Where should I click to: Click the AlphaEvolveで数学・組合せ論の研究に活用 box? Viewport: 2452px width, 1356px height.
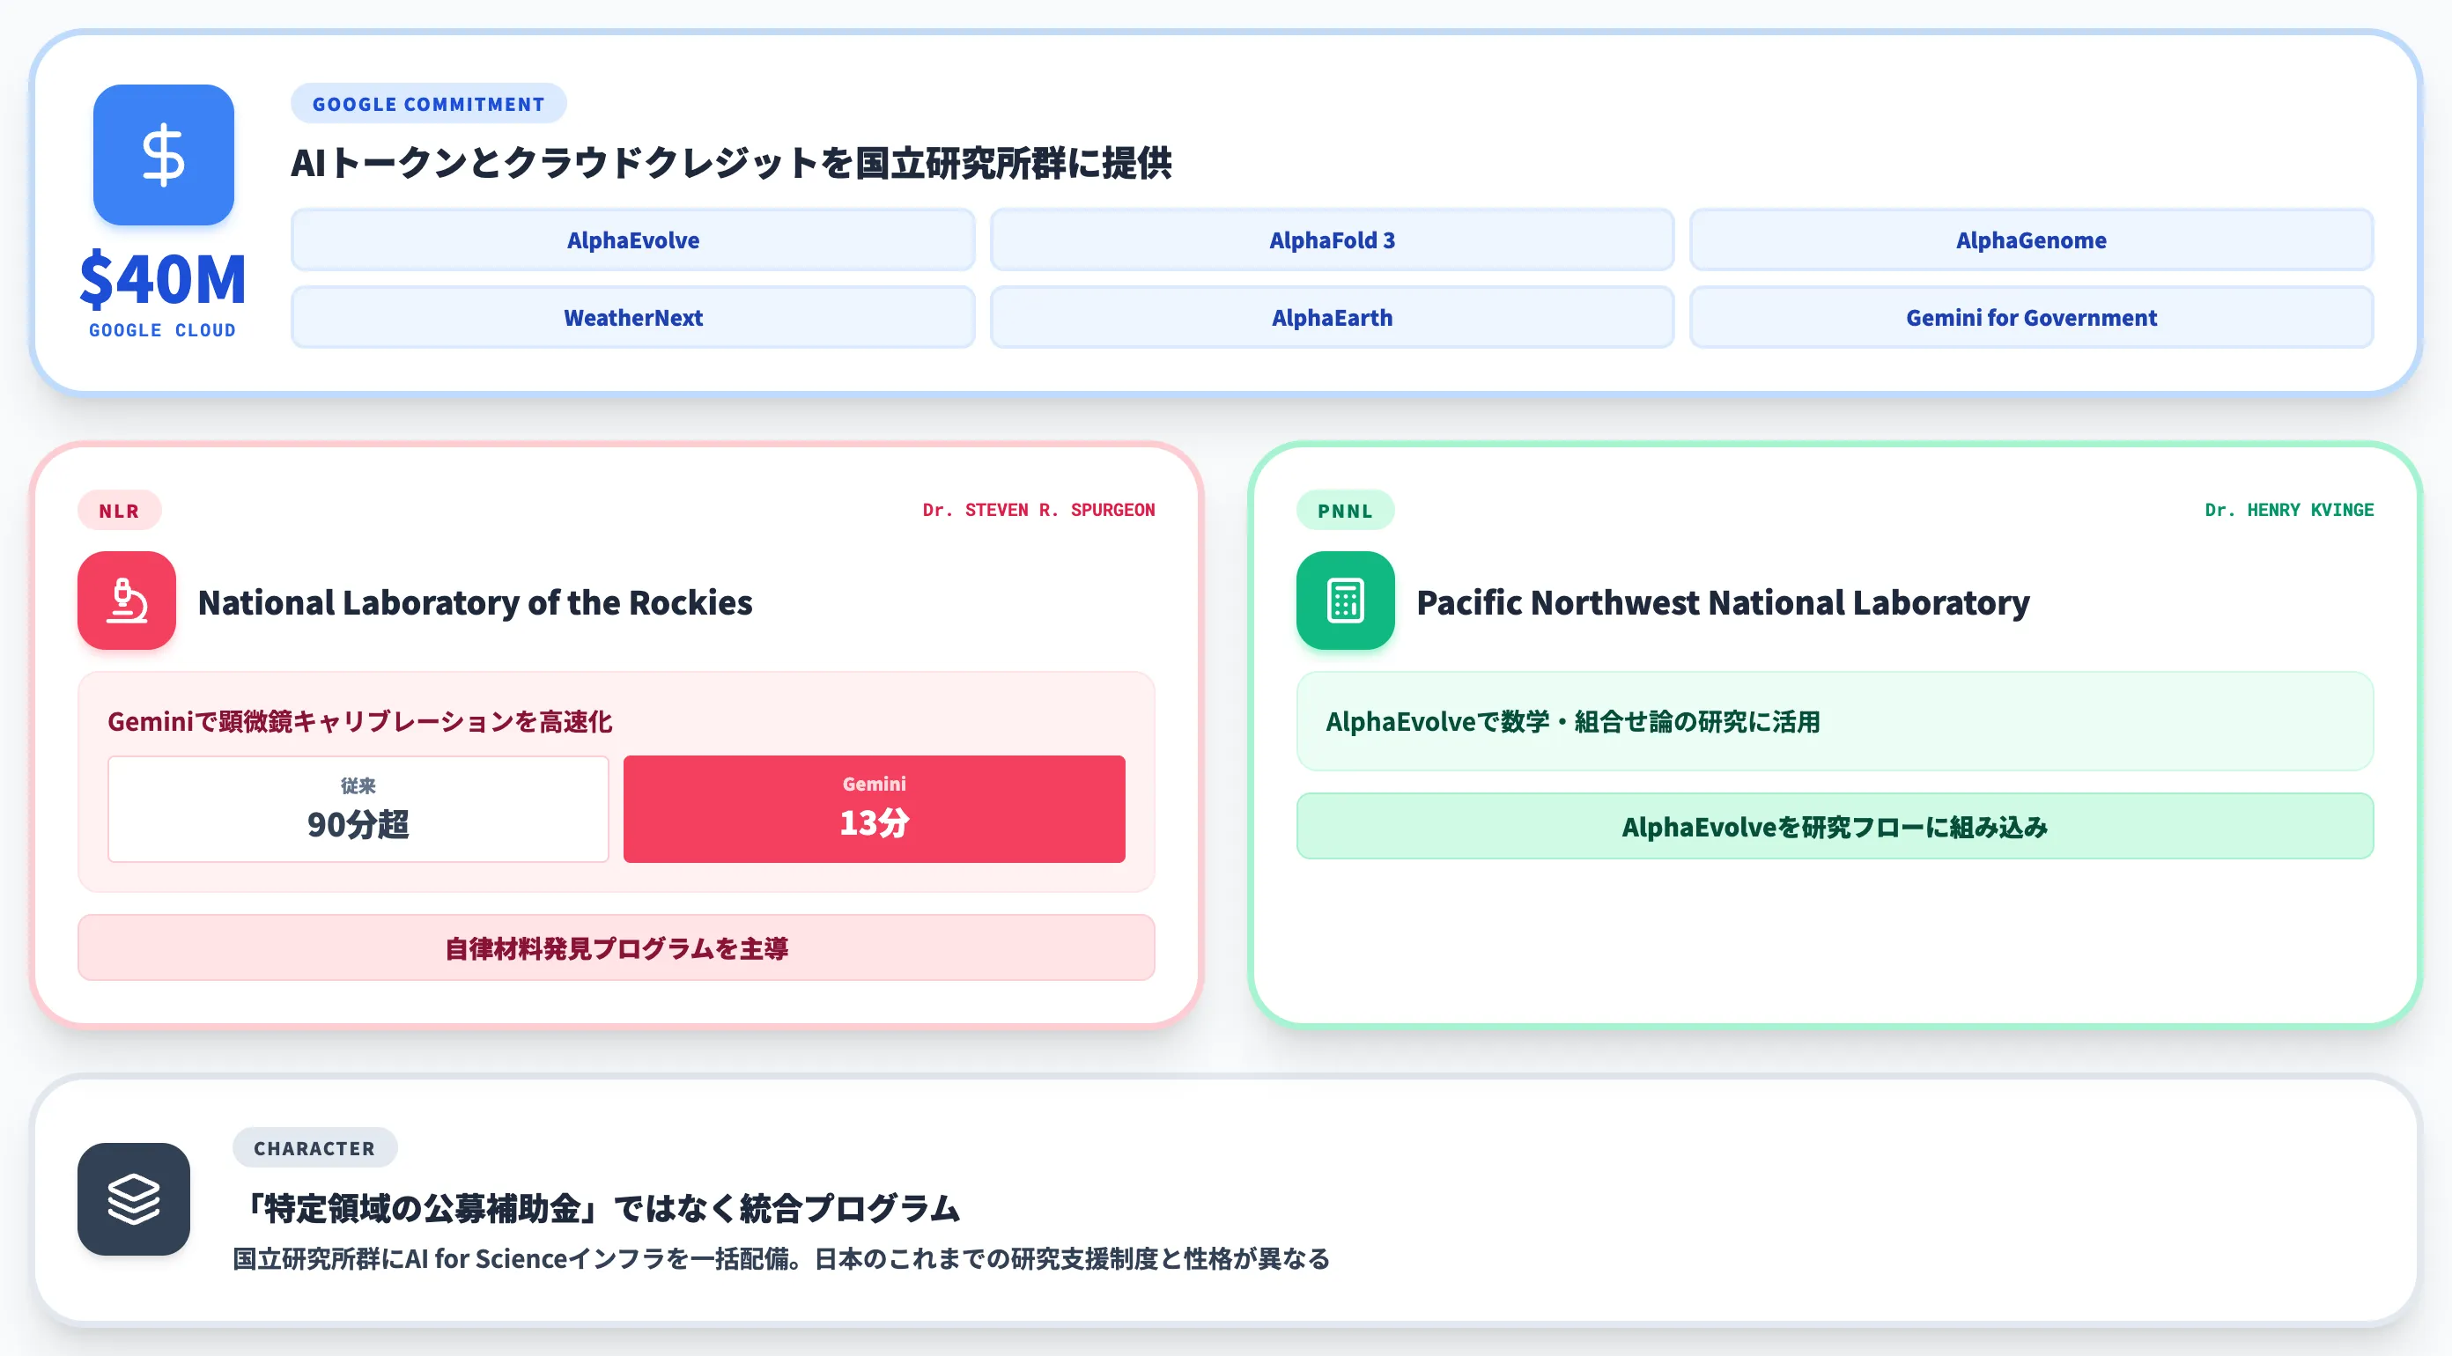pos(1835,721)
